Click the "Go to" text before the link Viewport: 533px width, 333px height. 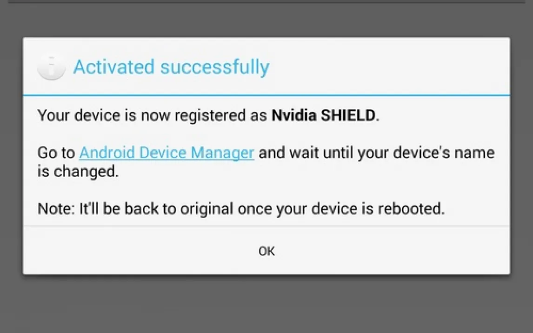tap(56, 153)
